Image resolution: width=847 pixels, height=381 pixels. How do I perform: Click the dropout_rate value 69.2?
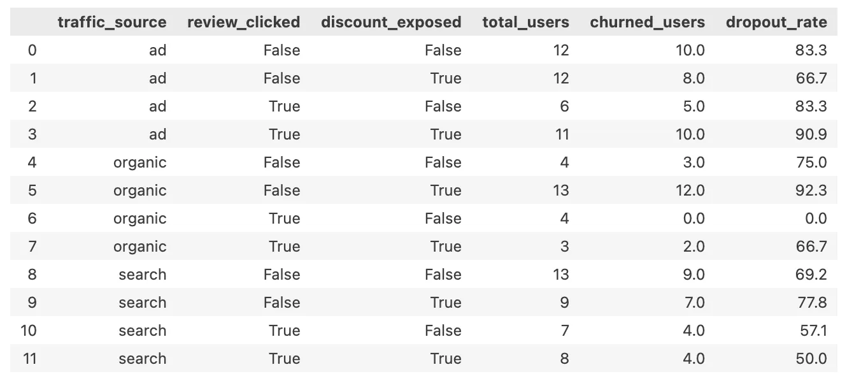pyautogui.click(x=811, y=275)
